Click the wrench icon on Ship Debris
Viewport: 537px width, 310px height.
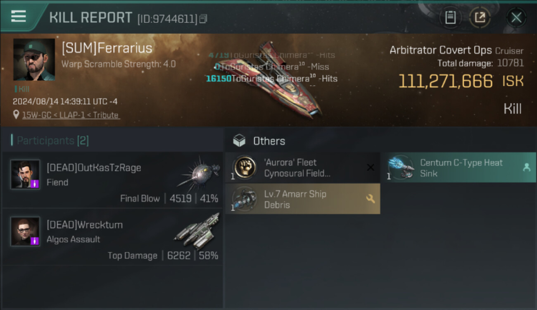(371, 199)
